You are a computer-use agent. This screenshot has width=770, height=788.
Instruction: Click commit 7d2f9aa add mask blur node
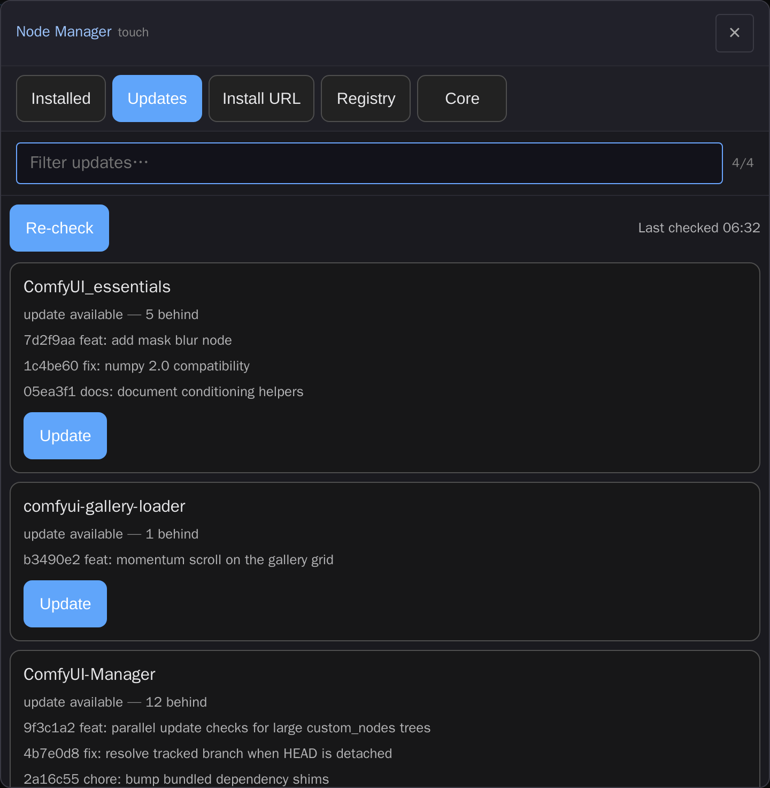(x=128, y=340)
